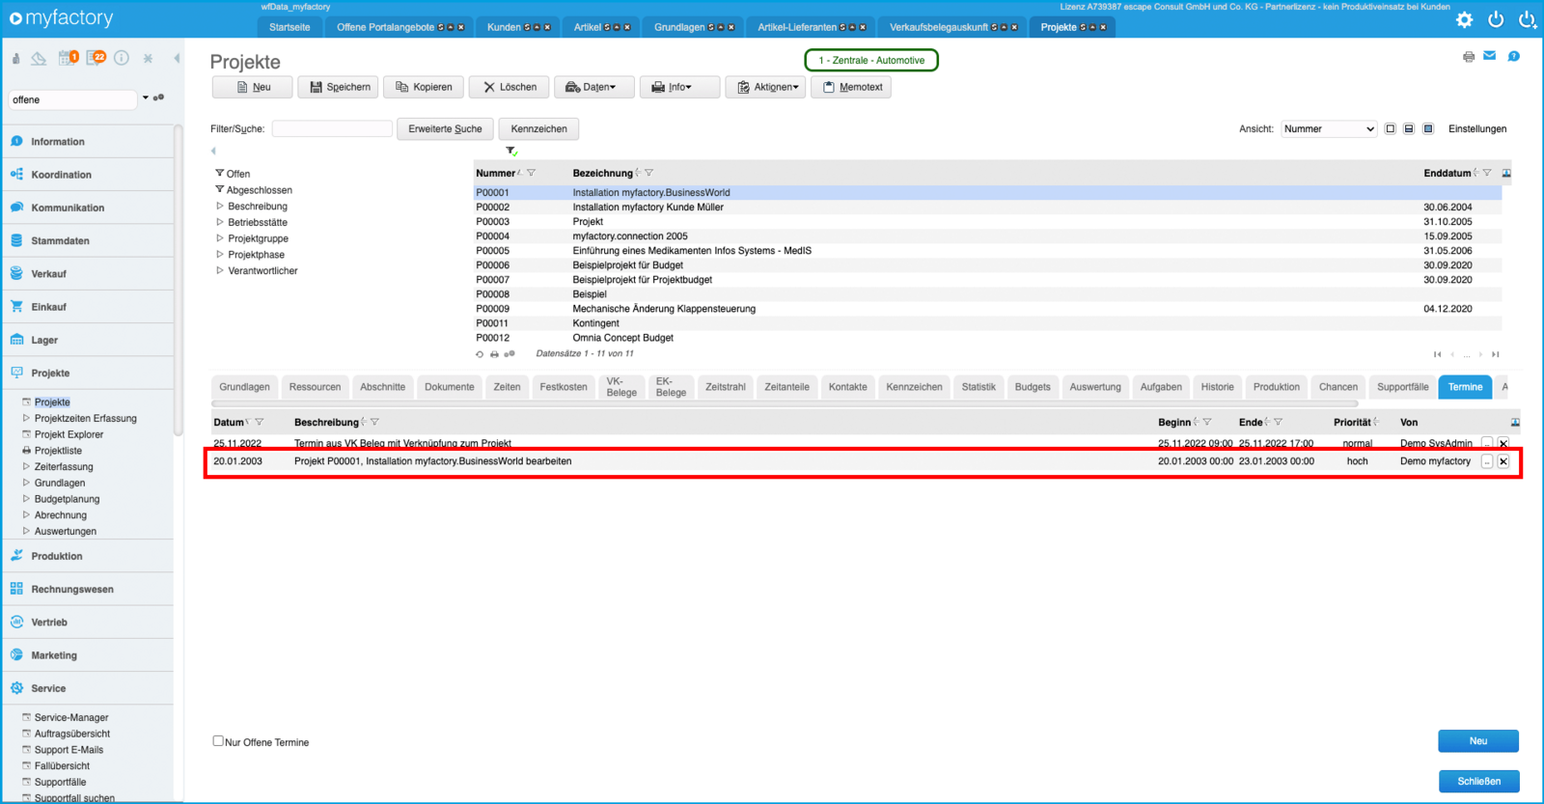The width and height of the screenshot is (1544, 804).
Task: Delete the 20.01.2003 appointment row
Action: [x=1503, y=461]
